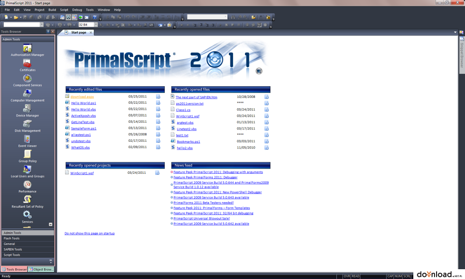465x279 pixels.
Task: Open recently edited file ActiveXposh.vbs
Action: [x=83, y=116]
